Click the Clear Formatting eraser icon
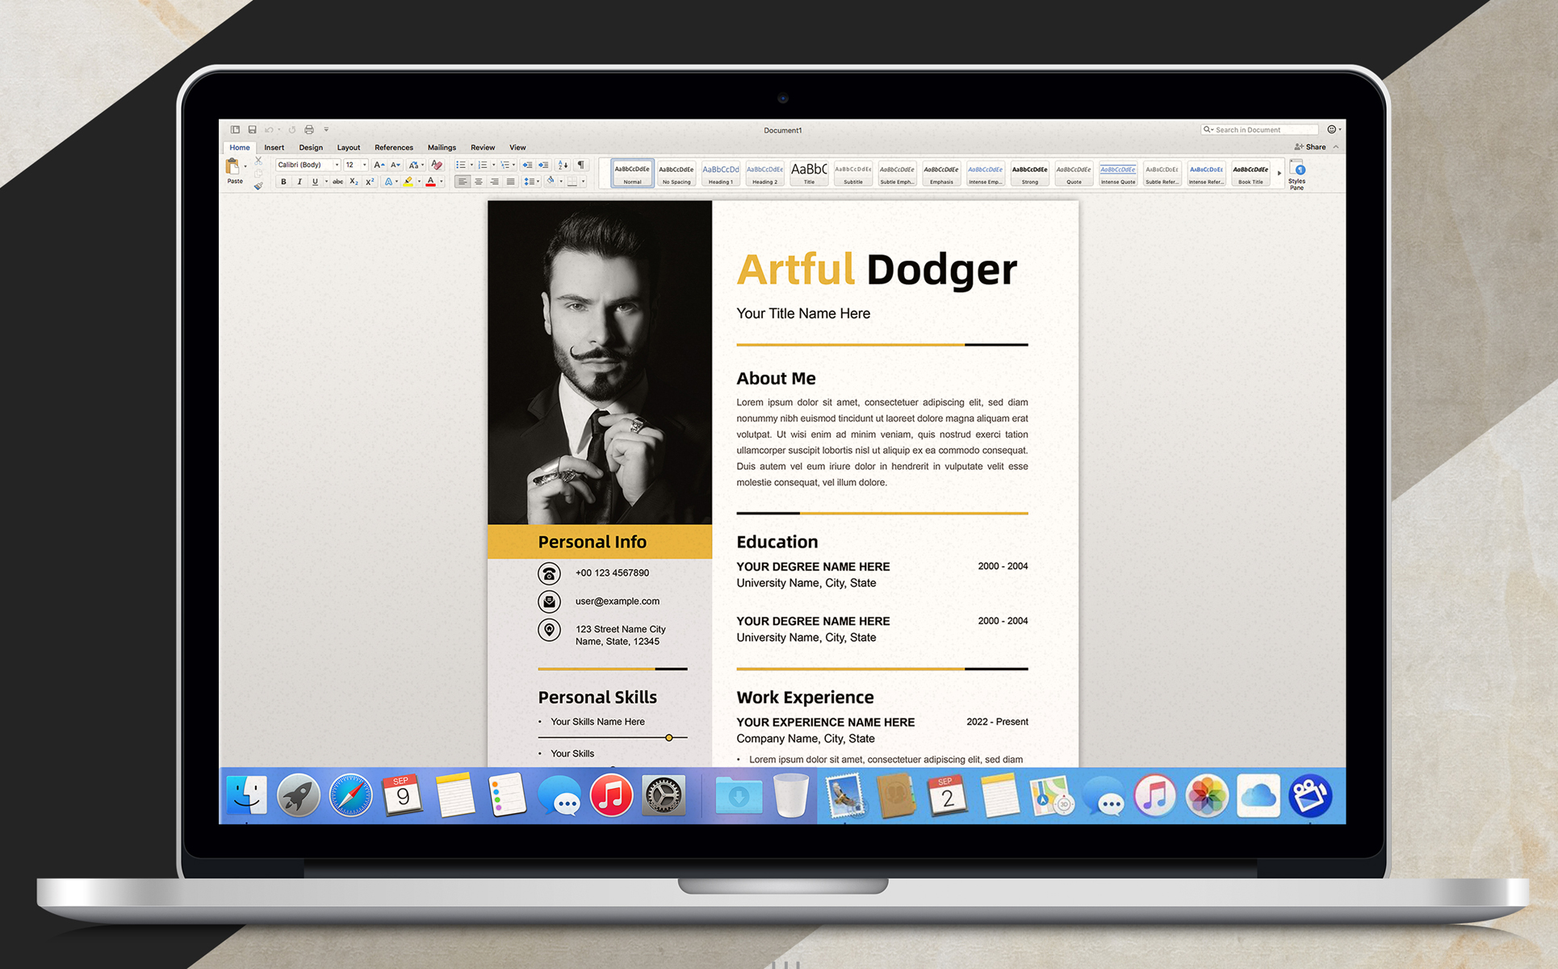This screenshot has width=1558, height=969. coord(437,165)
